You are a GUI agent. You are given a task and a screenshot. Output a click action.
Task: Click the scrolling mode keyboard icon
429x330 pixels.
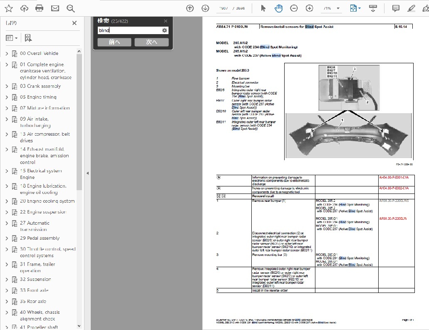tap(373, 8)
